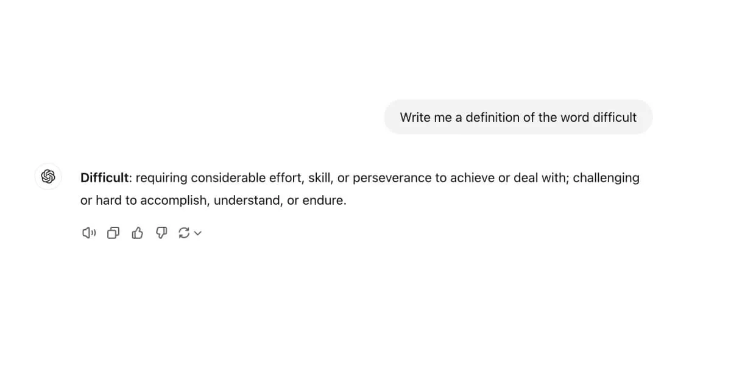Click the word "considerable" in the response

(227, 178)
